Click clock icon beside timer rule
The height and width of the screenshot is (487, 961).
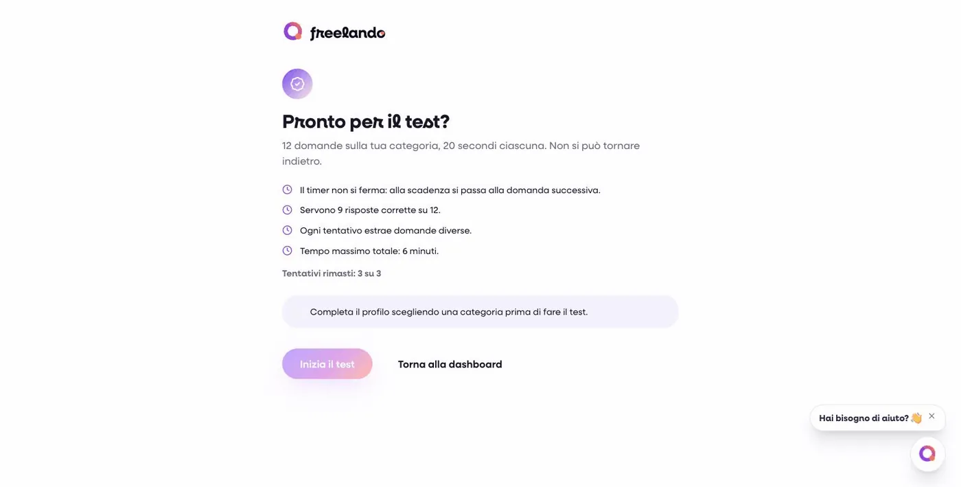point(287,190)
